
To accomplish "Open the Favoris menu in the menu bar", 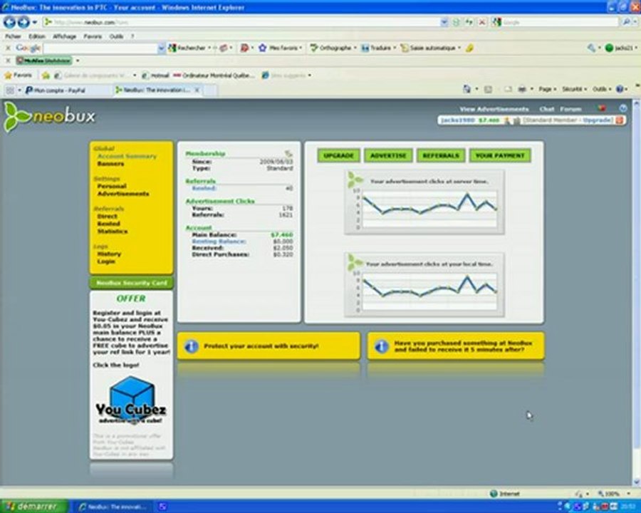I will 93,36.
